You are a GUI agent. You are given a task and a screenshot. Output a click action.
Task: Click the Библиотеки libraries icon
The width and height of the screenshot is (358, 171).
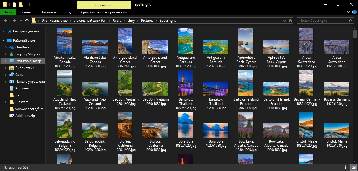click(12, 68)
